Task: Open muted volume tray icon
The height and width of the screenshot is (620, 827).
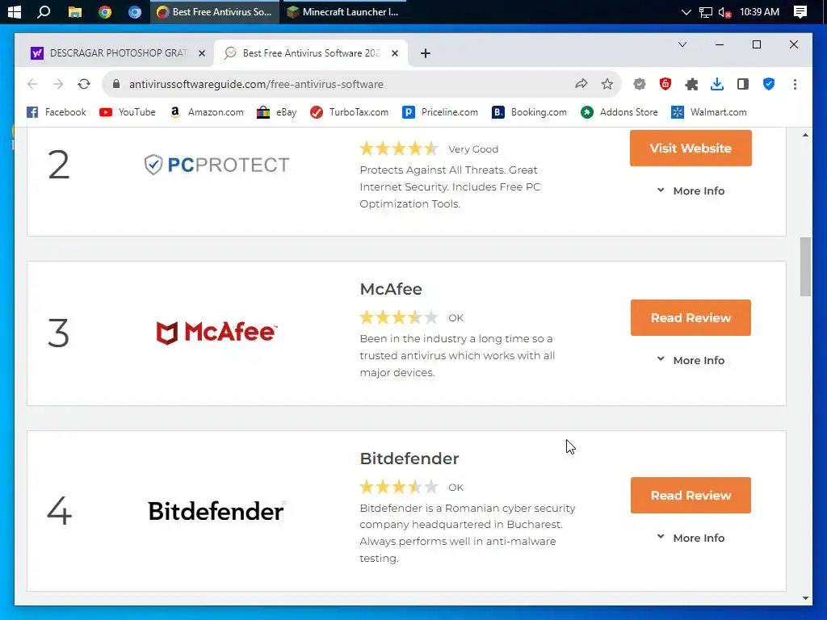Action: click(x=725, y=12)
